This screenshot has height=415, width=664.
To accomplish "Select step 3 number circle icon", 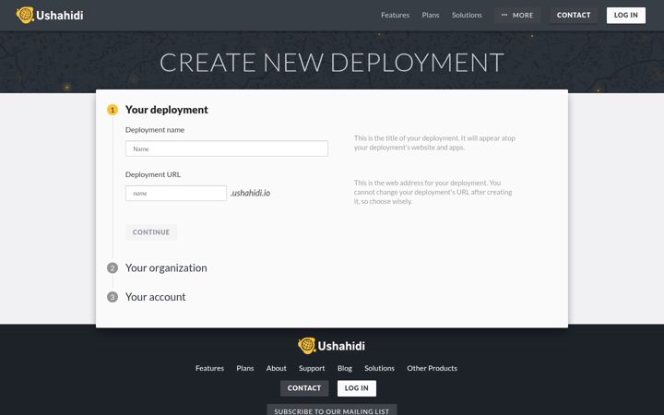I will tap(113, 297).
